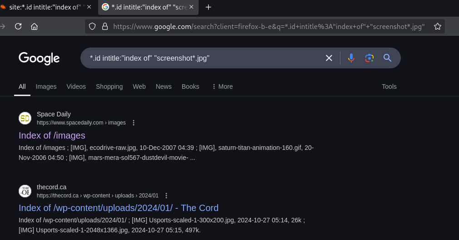Switch to Images results

46,86
